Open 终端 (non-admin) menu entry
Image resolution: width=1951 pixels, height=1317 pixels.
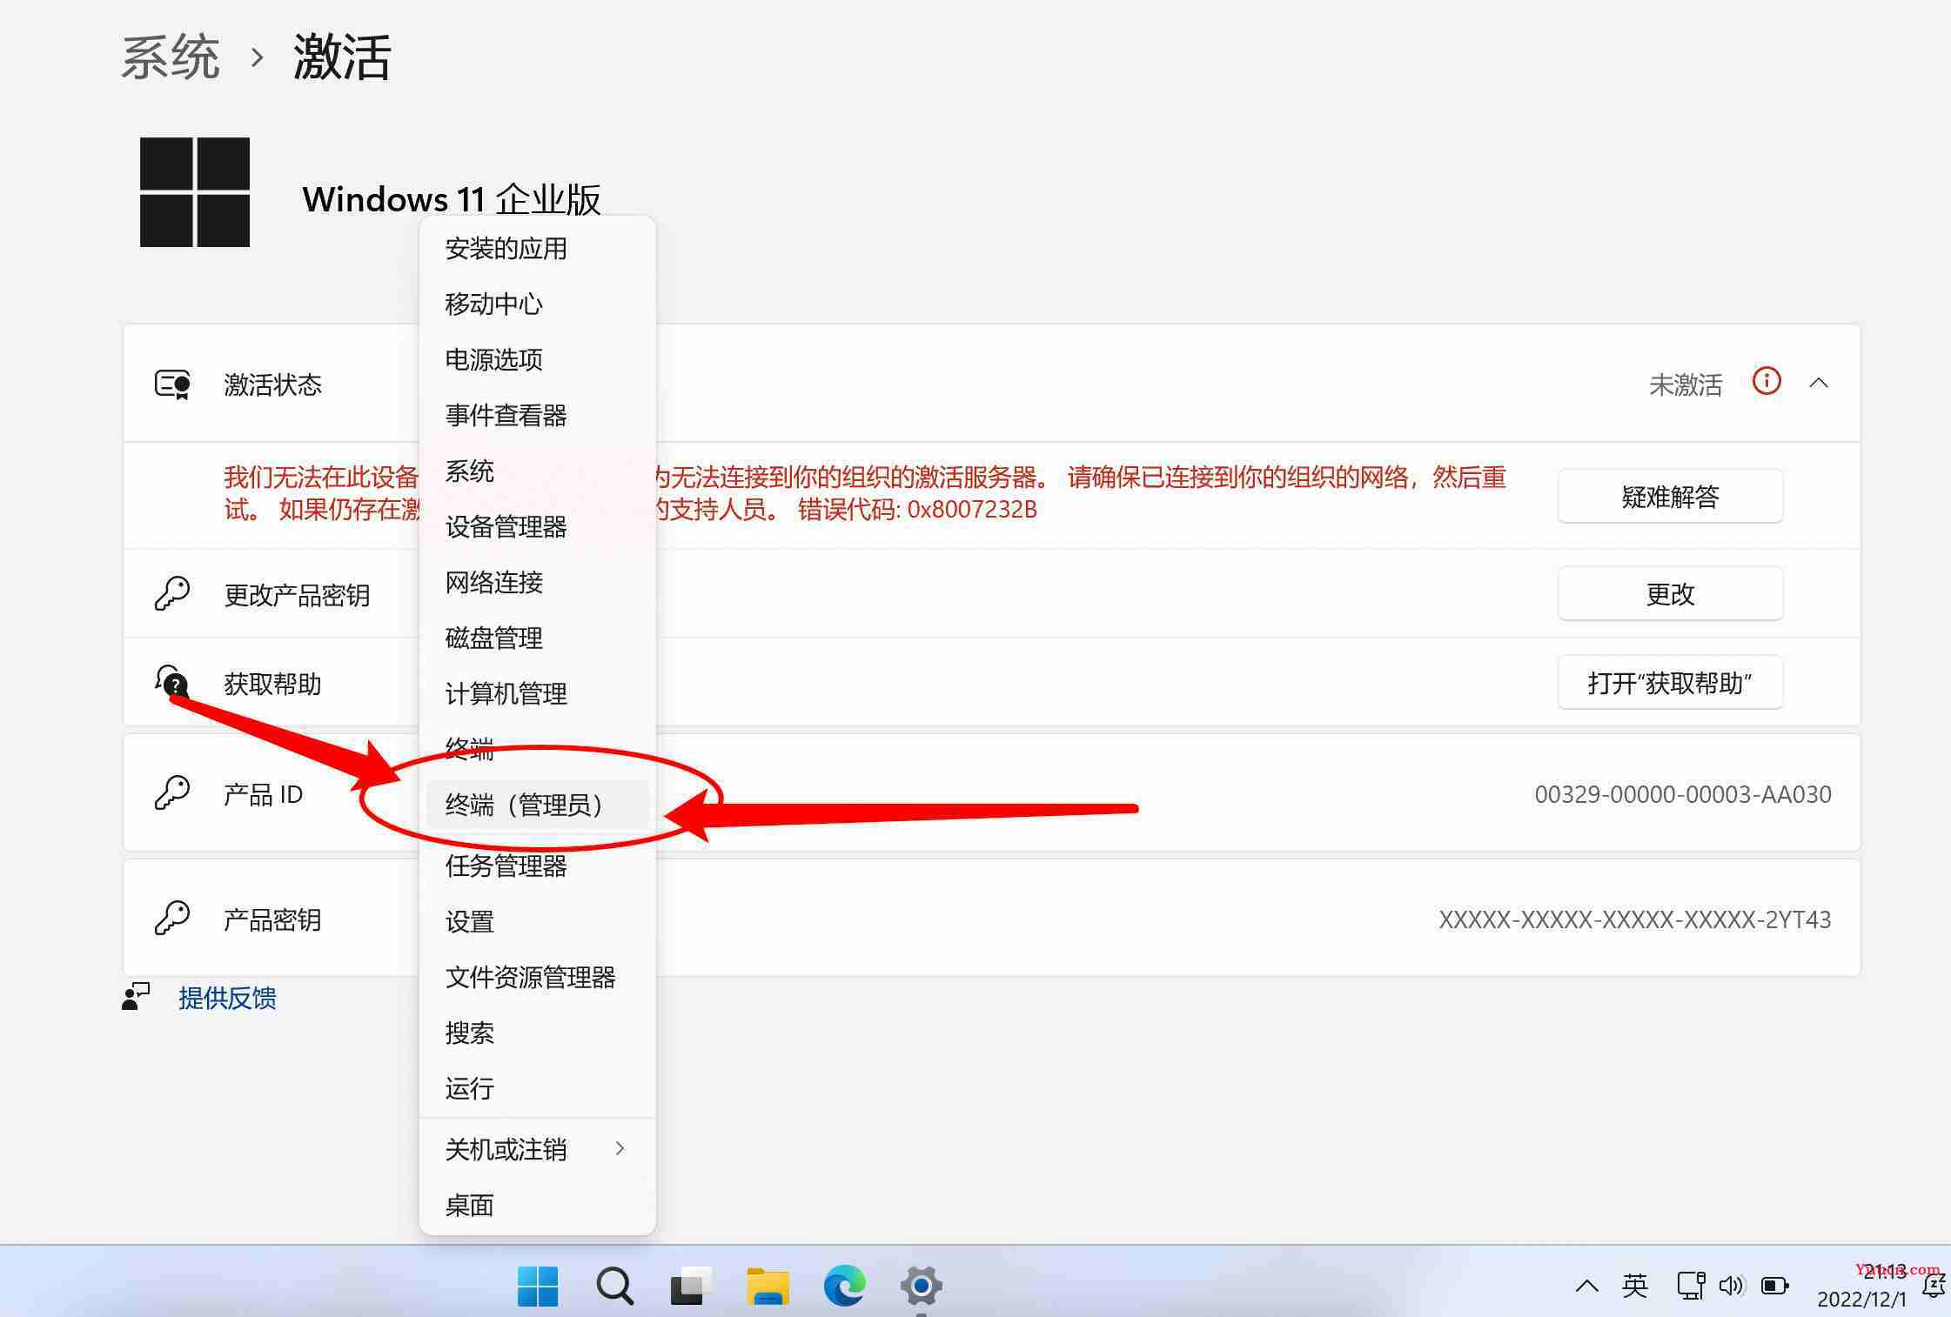pyautogui.click(x=537, y=749)
